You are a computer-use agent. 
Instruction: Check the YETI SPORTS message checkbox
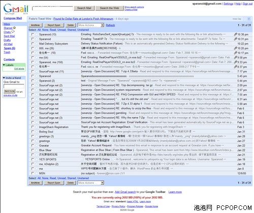[33, 159]
